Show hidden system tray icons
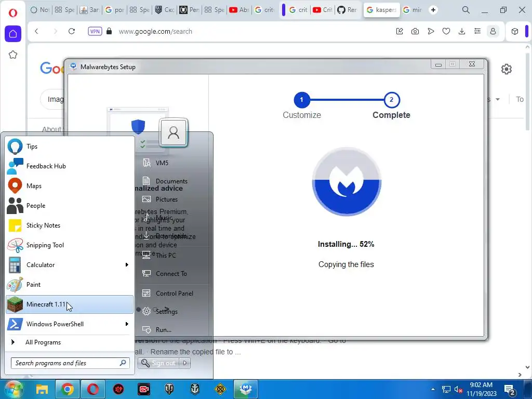Screen dimensions: 532x399 [433, 389]
